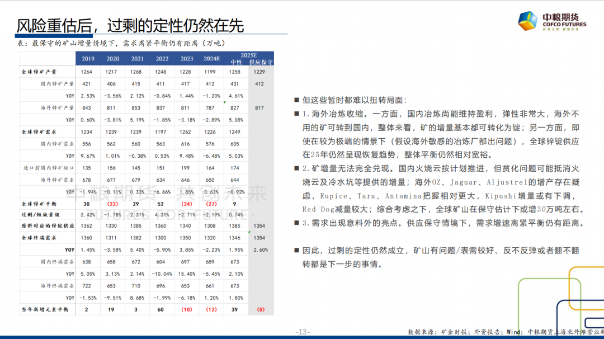The height and width of the screenshot is (339, 604).
Task: Click the gap value 199 under 2023
Action: (185, 168)
